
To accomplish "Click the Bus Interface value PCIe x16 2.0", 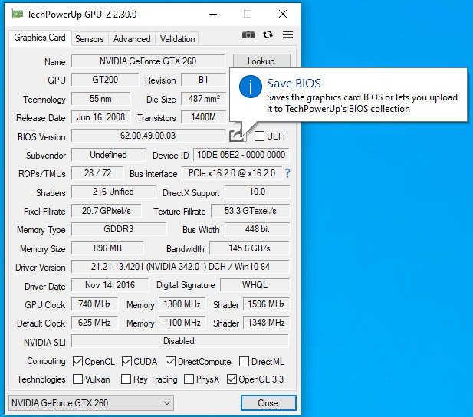I will [232, 173].
